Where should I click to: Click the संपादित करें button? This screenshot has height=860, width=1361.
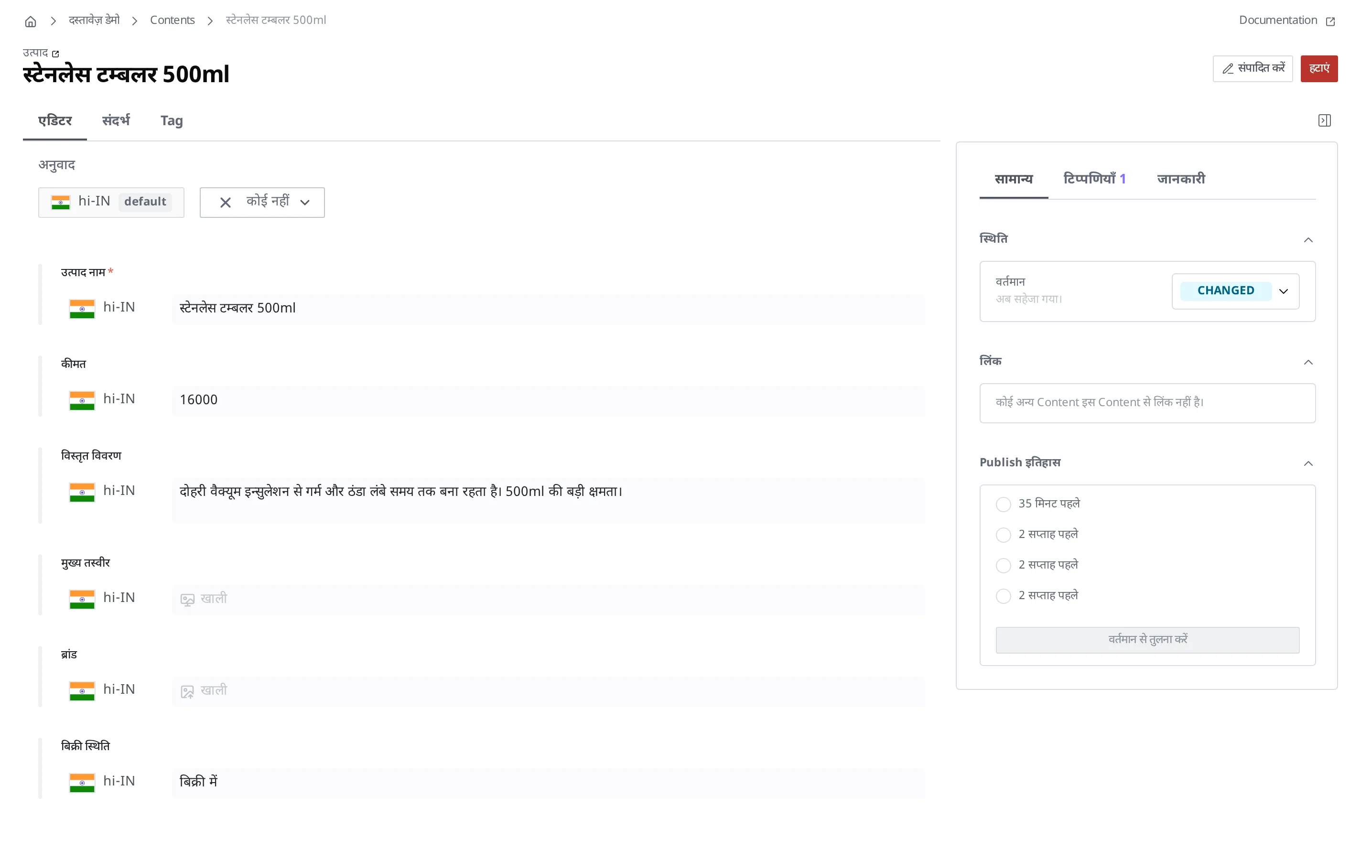click(x=1253, y=68)
